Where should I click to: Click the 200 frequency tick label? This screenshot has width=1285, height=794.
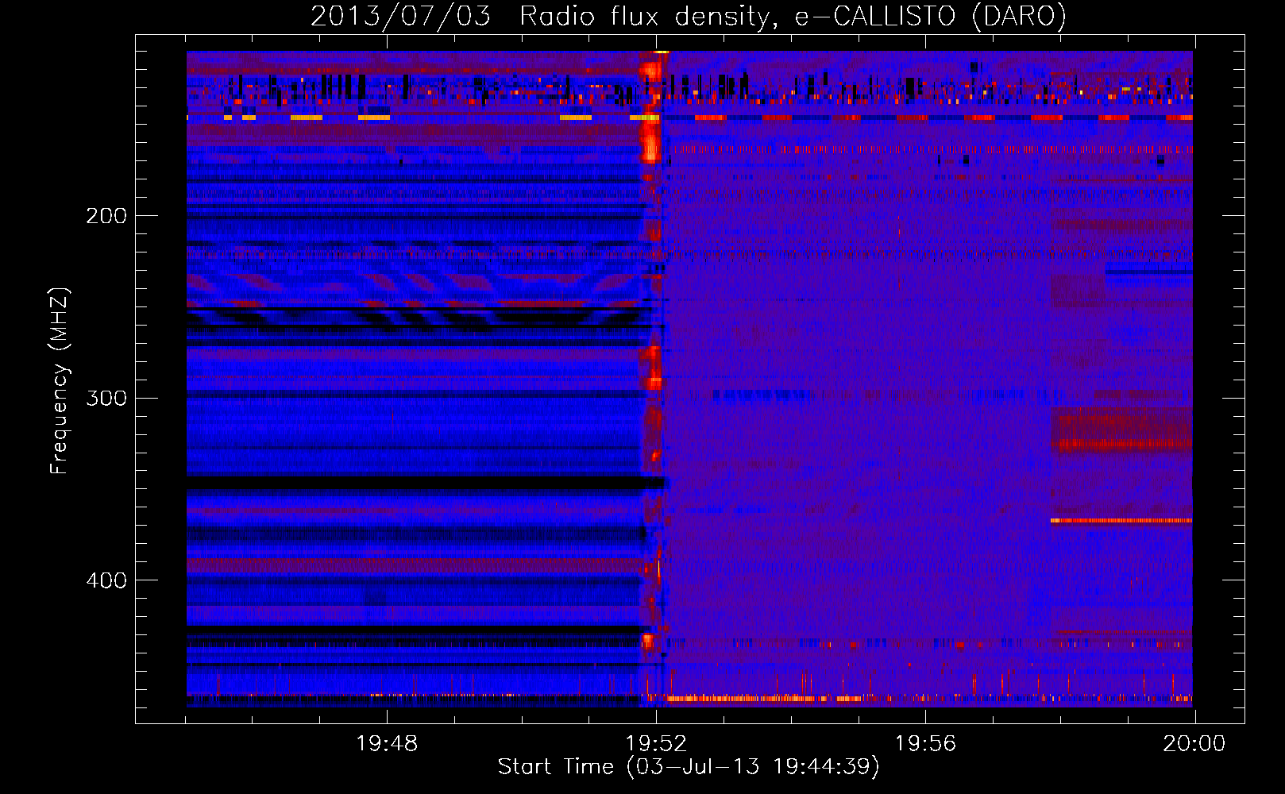(106, 216)
